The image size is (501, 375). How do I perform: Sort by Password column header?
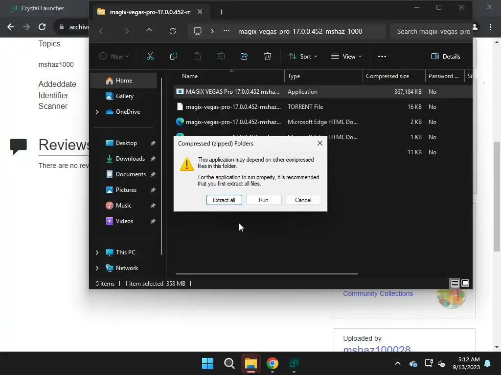click(x=444, y=76)
